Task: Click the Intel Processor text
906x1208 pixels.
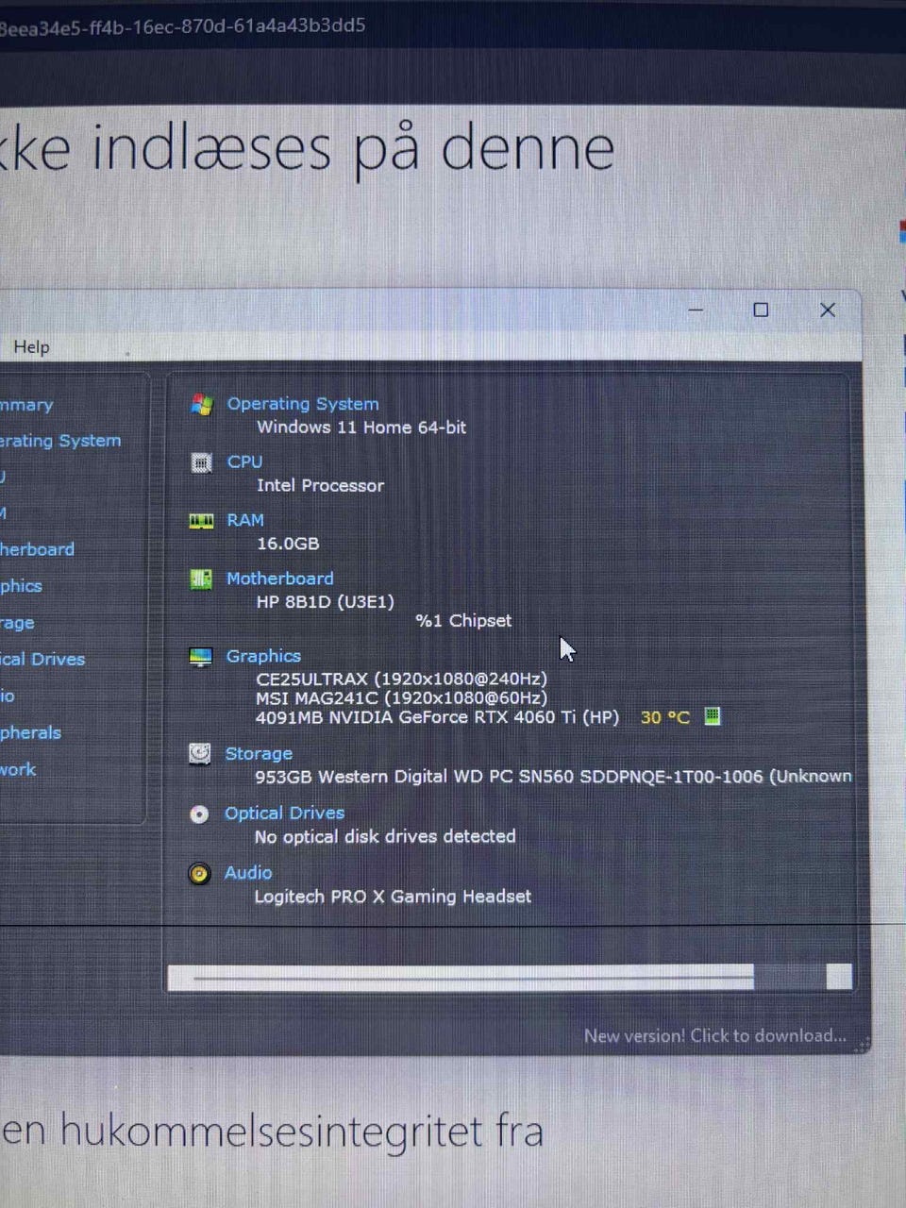Action: pos(320,485)
